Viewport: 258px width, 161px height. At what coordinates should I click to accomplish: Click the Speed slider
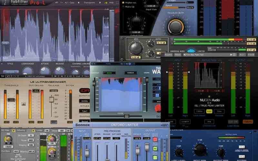[174, 7]
